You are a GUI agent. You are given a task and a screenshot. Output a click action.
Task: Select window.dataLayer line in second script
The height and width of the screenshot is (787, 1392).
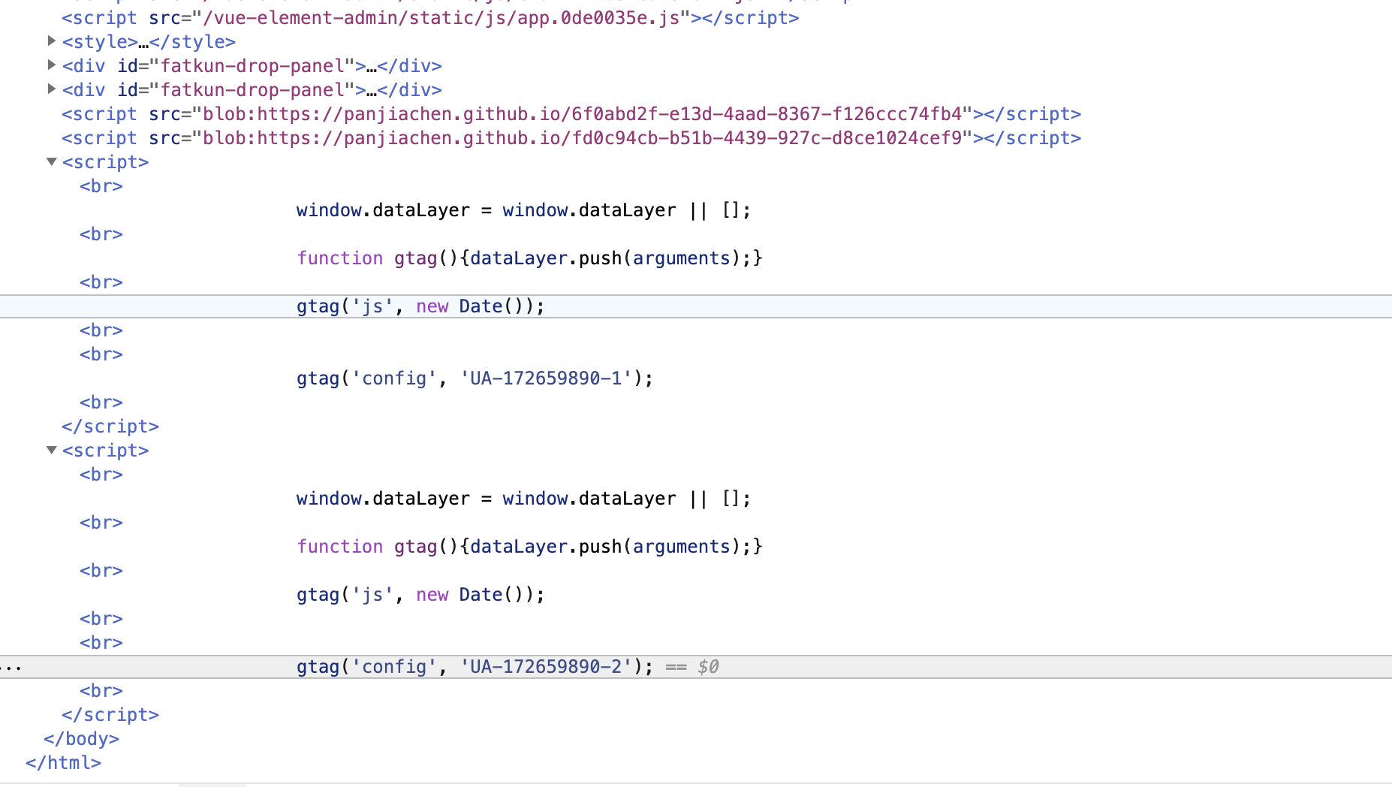coord(523,498)
